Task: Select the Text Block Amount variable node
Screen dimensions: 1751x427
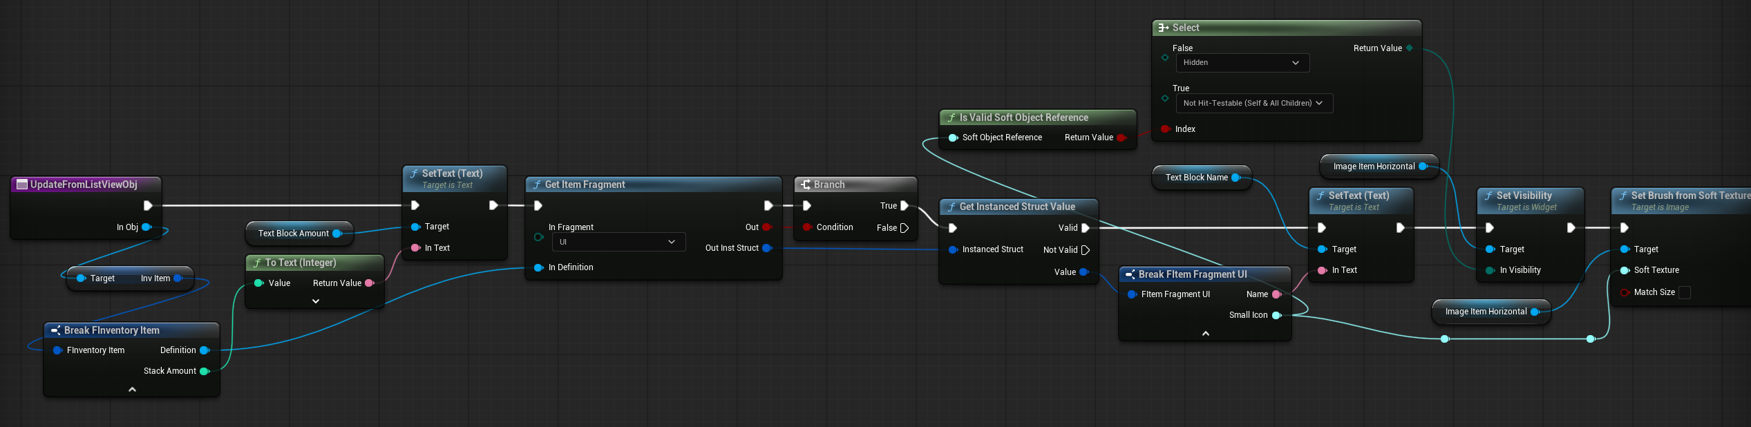Action: tap(294, 234)
